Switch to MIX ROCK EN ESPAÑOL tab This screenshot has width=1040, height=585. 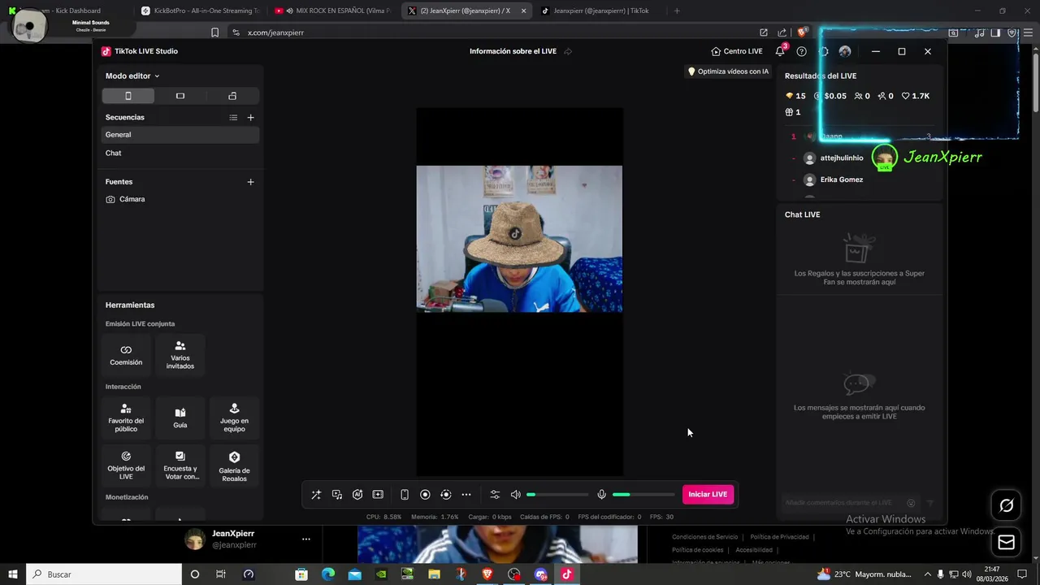pyautogui.click(x=334, y=11)
